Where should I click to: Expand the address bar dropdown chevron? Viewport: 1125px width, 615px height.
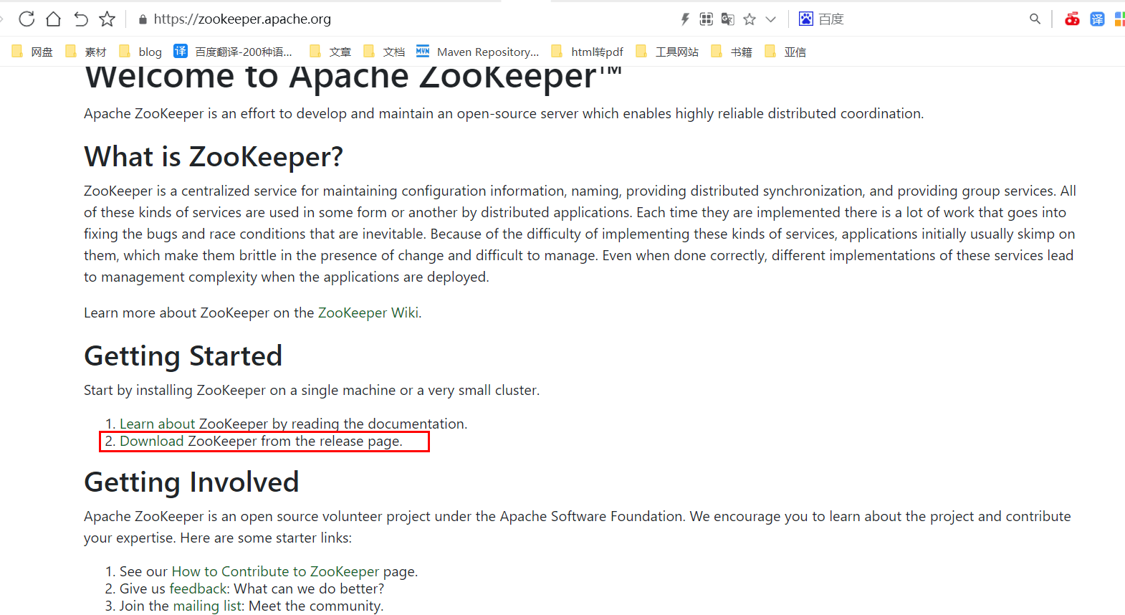tap(771, 19)
